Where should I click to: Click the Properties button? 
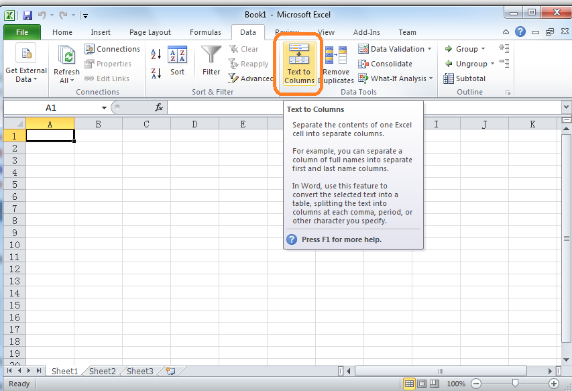click(107, 64)
